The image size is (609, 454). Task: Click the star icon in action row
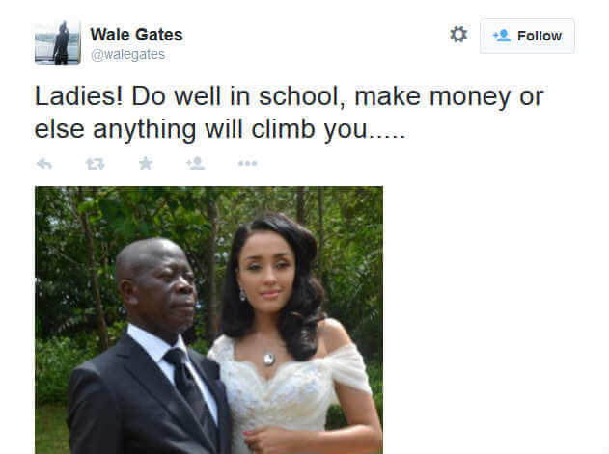(146, 163)
